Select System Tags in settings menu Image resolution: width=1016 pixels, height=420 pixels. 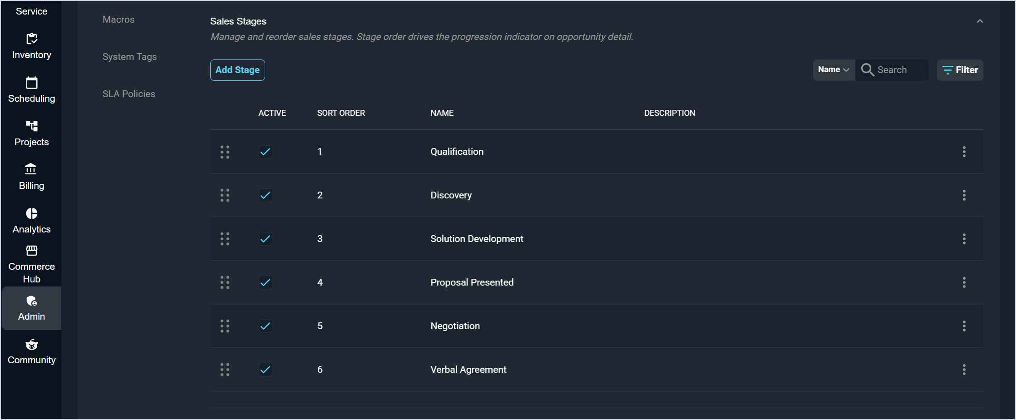129,57
